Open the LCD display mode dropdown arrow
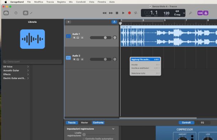 coord(184,13)
